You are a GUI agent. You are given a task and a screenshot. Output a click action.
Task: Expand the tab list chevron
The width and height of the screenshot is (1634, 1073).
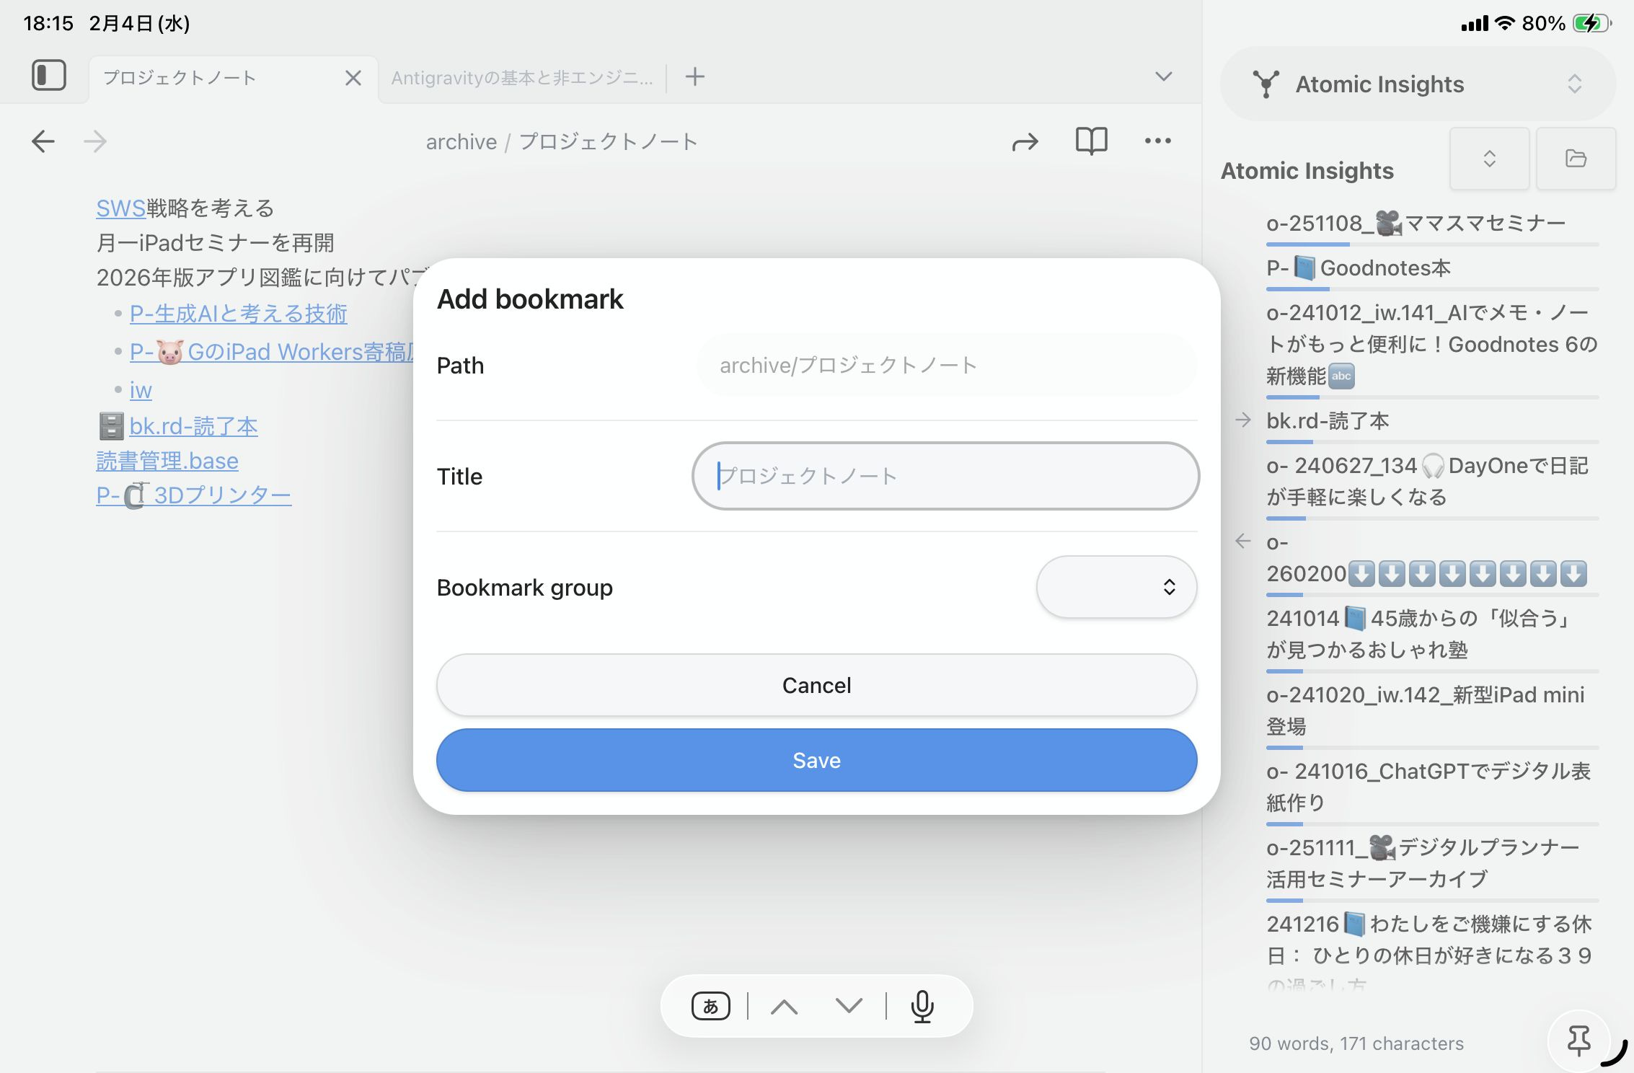click(1163, 76)
